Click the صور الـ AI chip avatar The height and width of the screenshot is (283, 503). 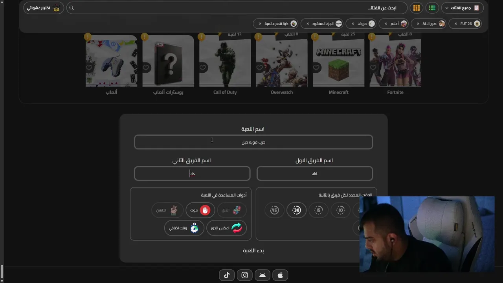(442, 24)
